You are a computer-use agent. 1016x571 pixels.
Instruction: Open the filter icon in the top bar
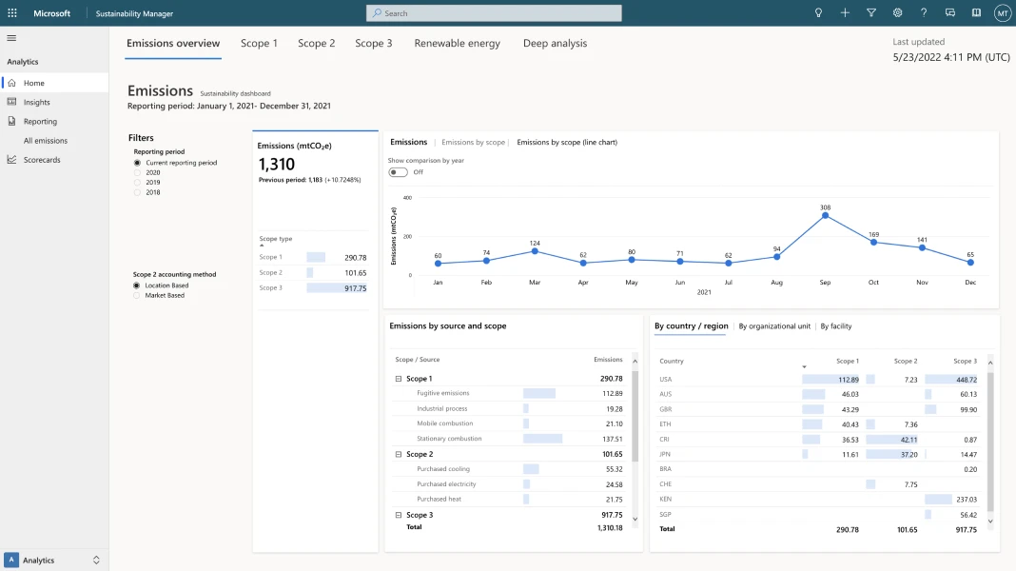(870, 12)
